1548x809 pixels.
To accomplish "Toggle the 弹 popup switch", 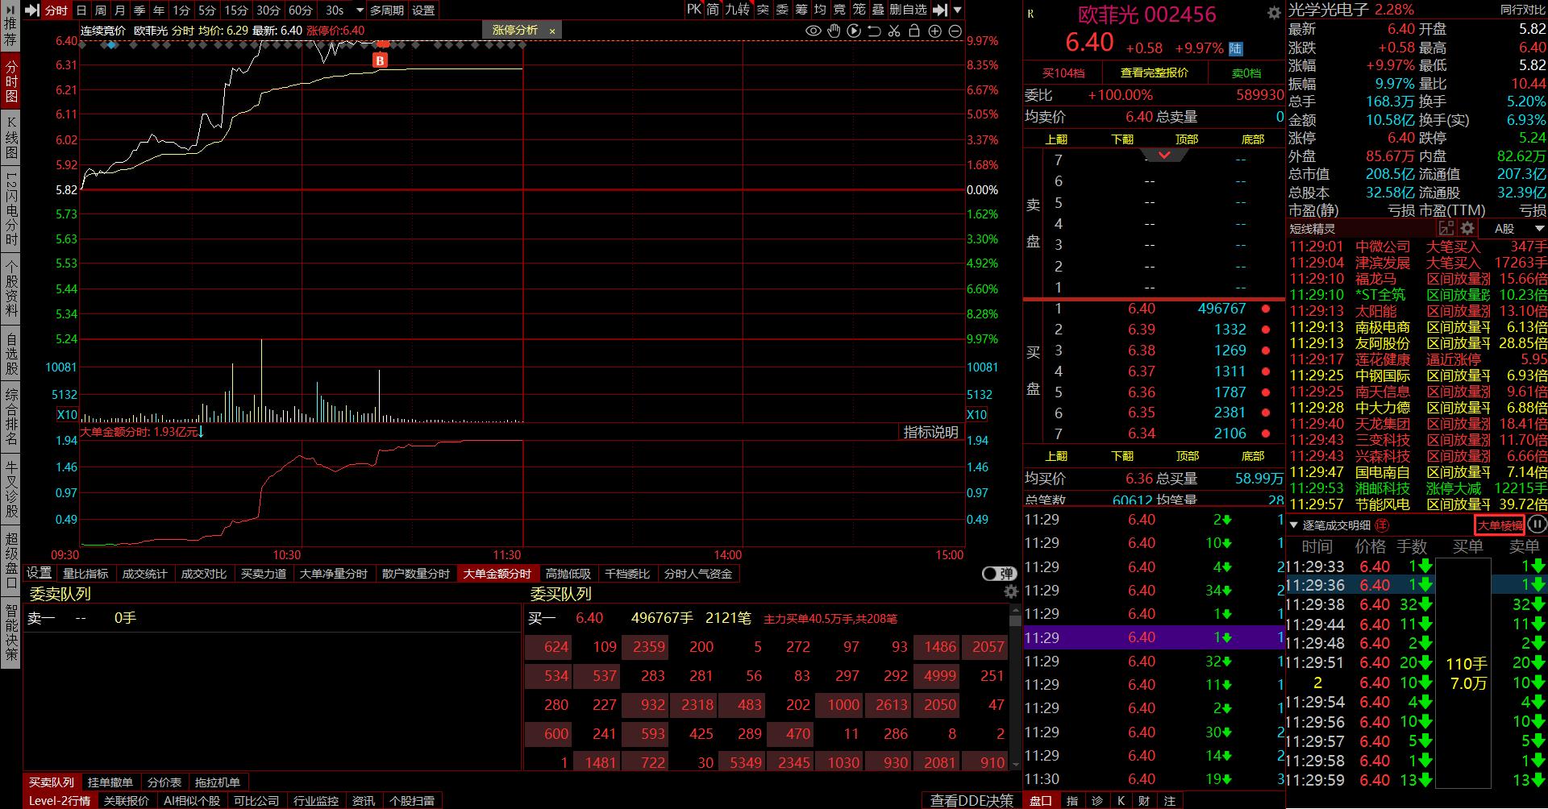I will click(x=999, y=574).
